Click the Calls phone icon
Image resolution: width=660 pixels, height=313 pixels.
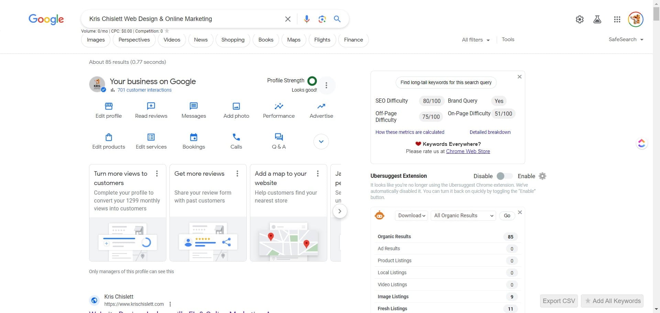(x=236, y=137)
